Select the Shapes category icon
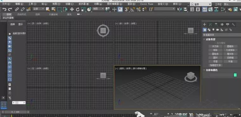This screenshot has height=117, width=241. pos(209,30)
